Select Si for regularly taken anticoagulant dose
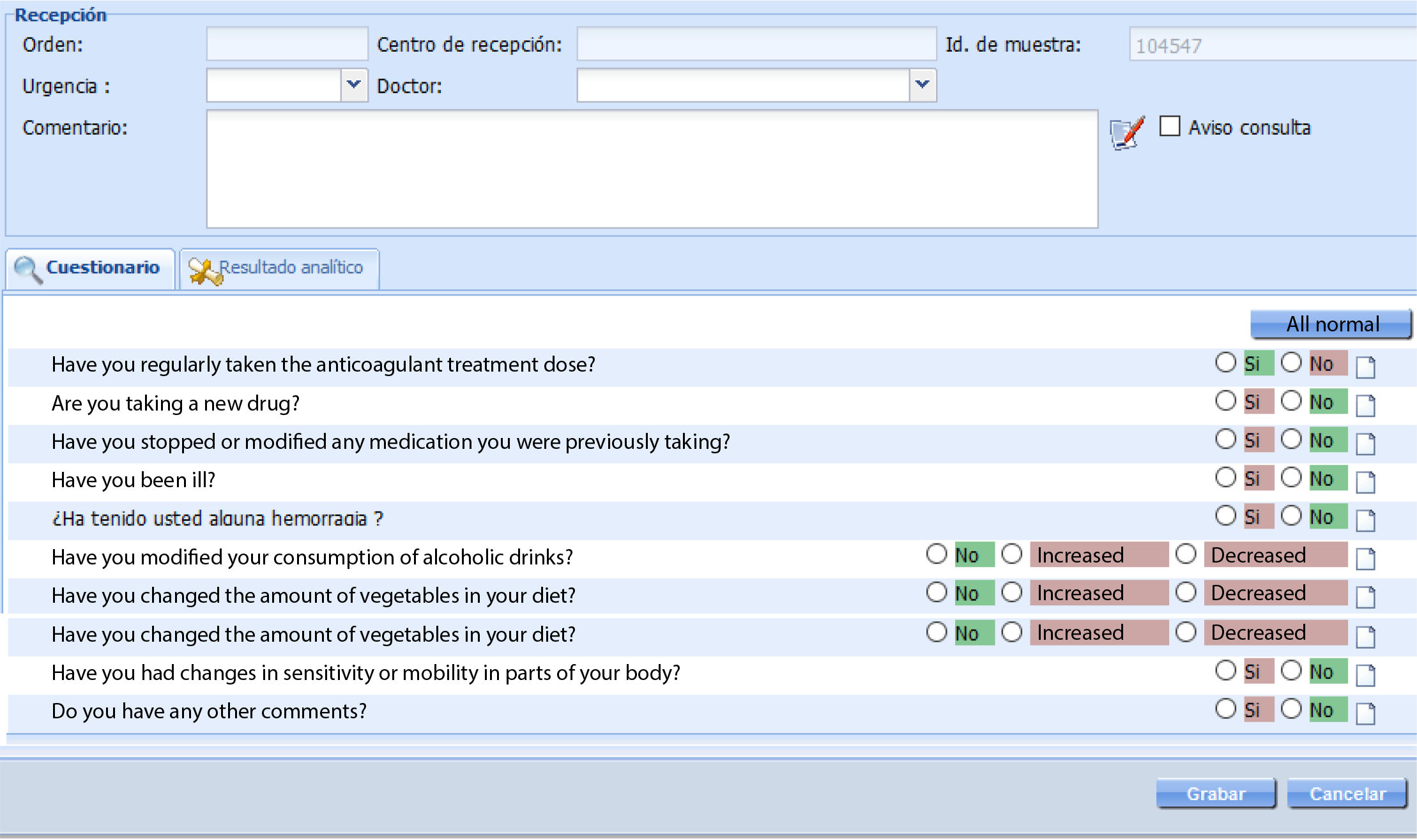Screen dimensions: 1417x839 tap(1225, 363)
